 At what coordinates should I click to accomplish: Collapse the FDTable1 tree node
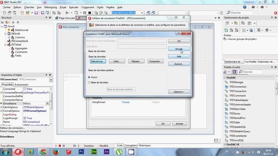[6, 45]
